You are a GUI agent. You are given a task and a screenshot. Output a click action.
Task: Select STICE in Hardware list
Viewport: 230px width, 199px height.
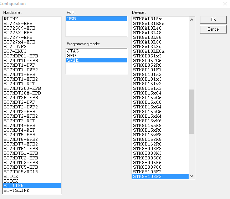point(32,177)
